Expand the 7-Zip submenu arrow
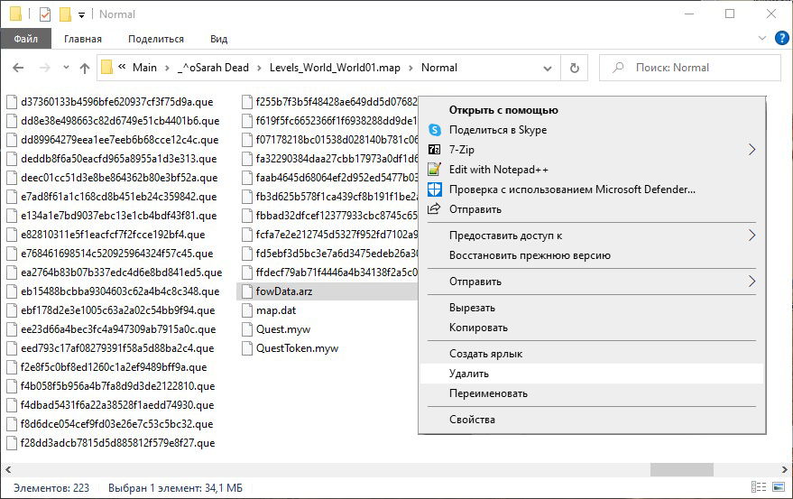The image size is (793, 499). click(752, 150)
